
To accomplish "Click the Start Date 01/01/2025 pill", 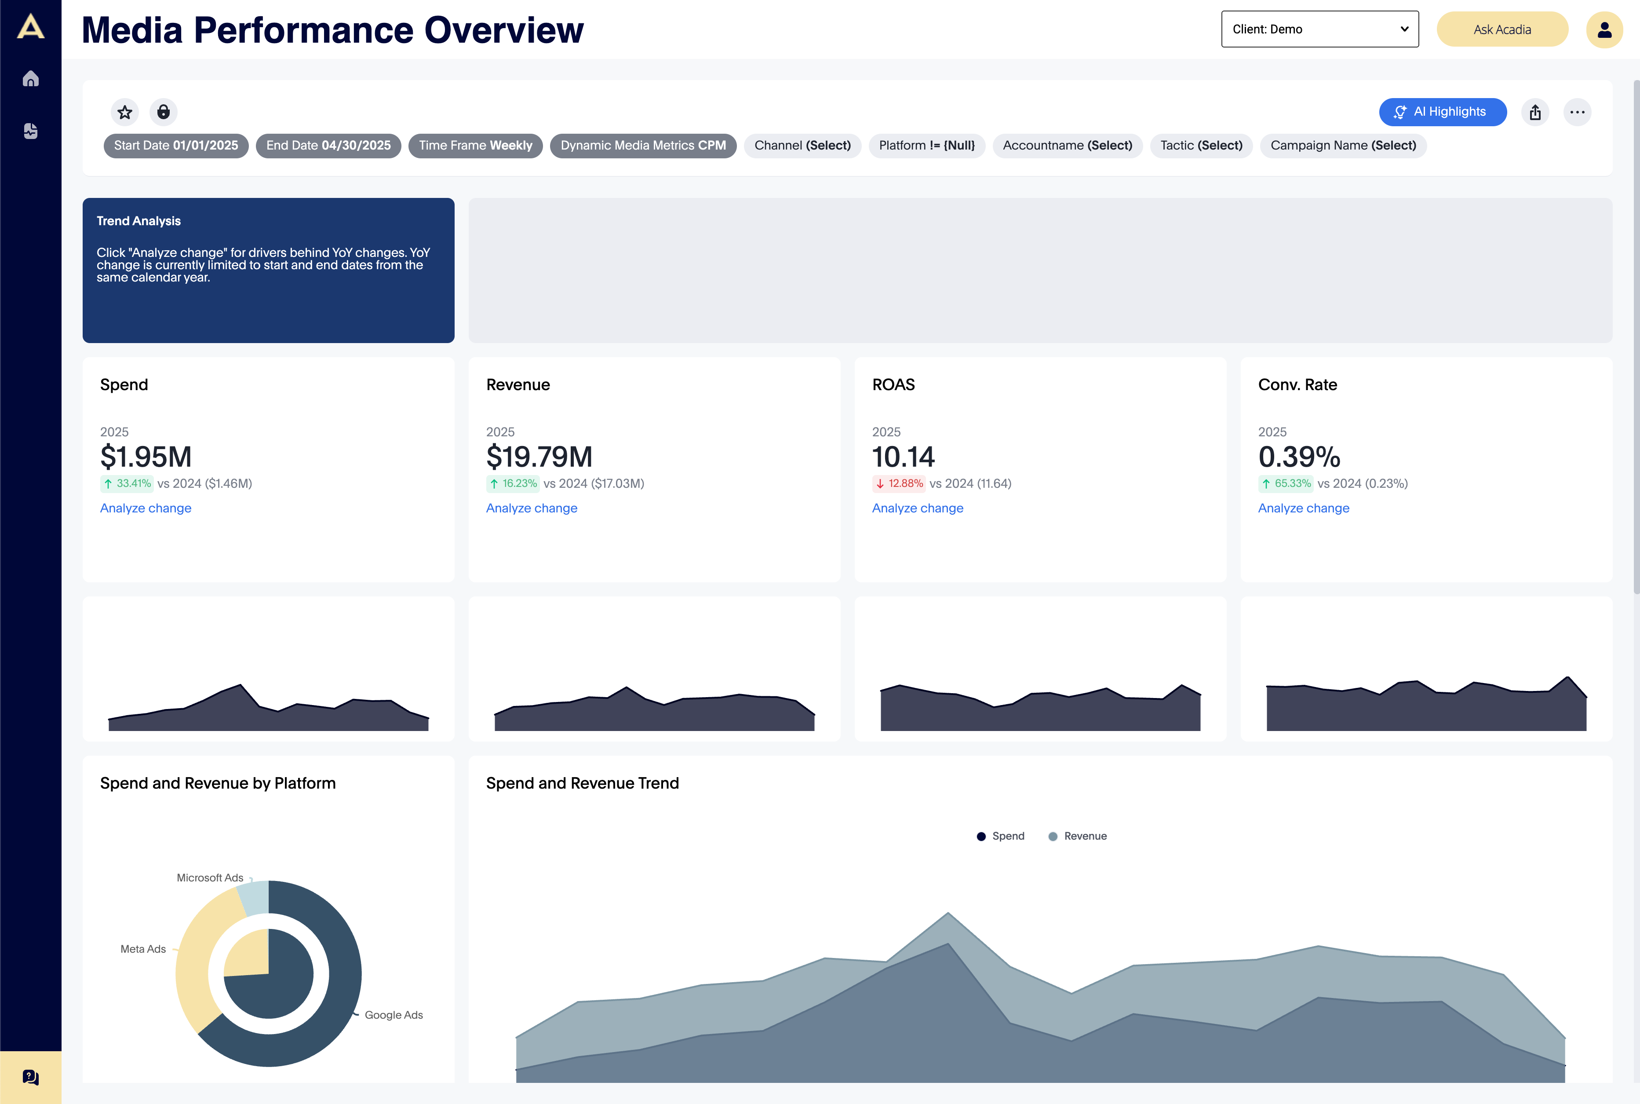I will [x=175, y=146].
